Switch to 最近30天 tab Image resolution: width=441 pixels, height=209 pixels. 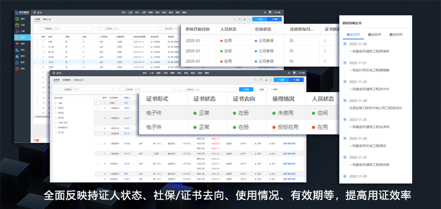pyautogui.click(x=353, y=34)
